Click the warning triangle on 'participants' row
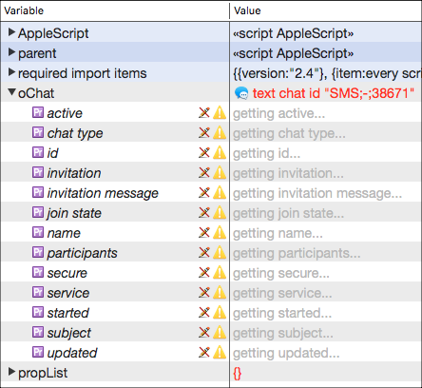 coord(220,252)
